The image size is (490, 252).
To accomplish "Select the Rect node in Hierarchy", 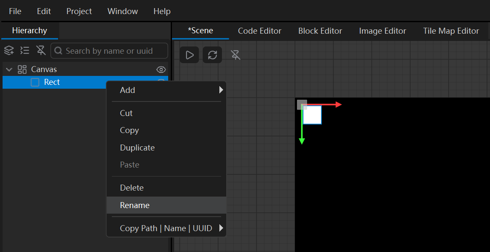I will pos(54,82).
